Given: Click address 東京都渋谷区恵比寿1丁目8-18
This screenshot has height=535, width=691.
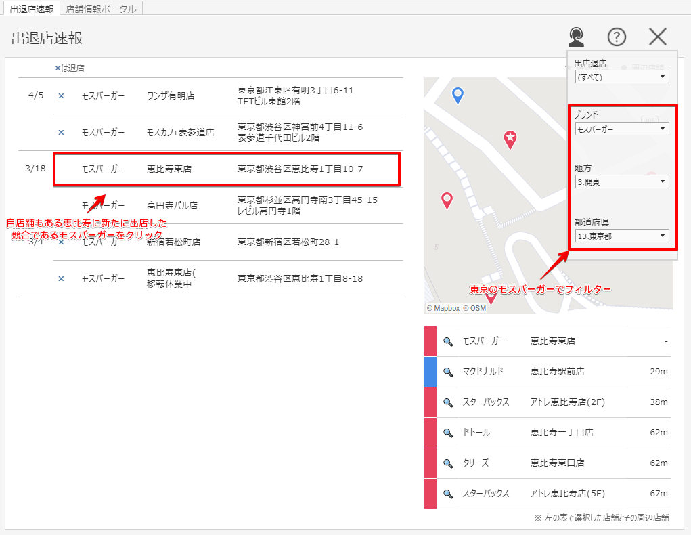Looking at the screenshot, I should pyautogui.click(x=300, y=279).
